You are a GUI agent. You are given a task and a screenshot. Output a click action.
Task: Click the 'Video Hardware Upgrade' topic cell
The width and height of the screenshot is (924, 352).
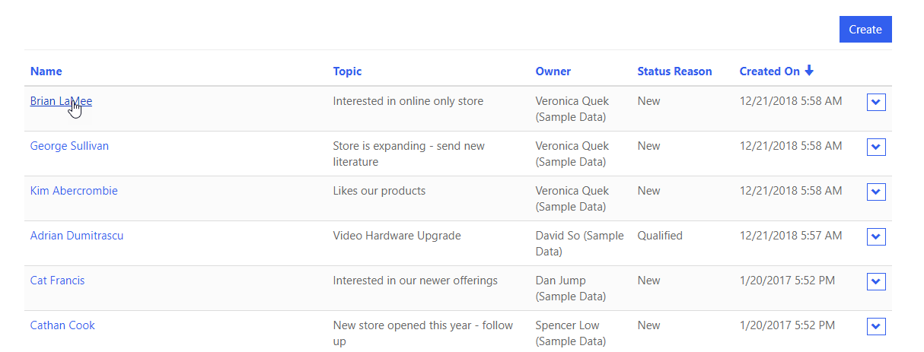[397, 236]
